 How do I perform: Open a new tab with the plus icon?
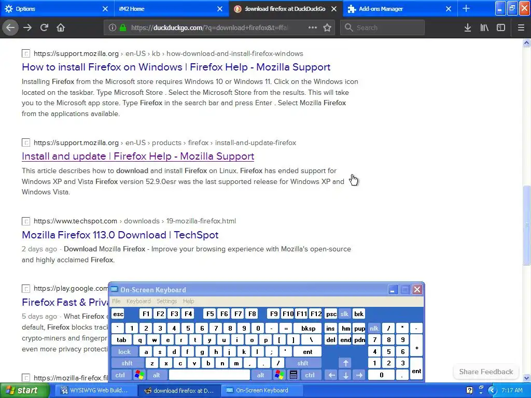pyautogui.click(x=466, y=8)
